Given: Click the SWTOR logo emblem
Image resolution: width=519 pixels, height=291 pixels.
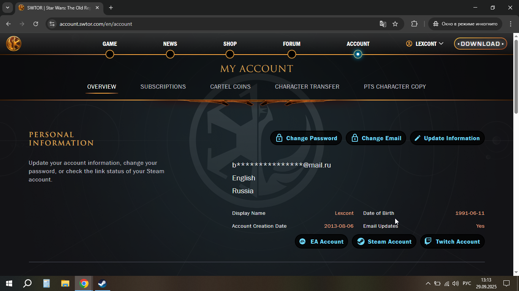Looking at the screenshot, I should [x=14, y=43].
